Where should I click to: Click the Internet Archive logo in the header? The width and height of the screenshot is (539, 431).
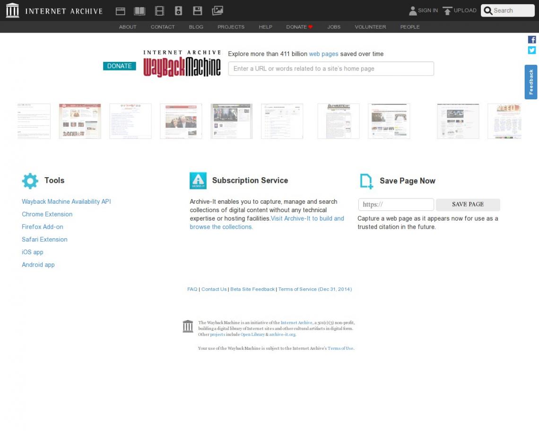[x=54, y=11]
